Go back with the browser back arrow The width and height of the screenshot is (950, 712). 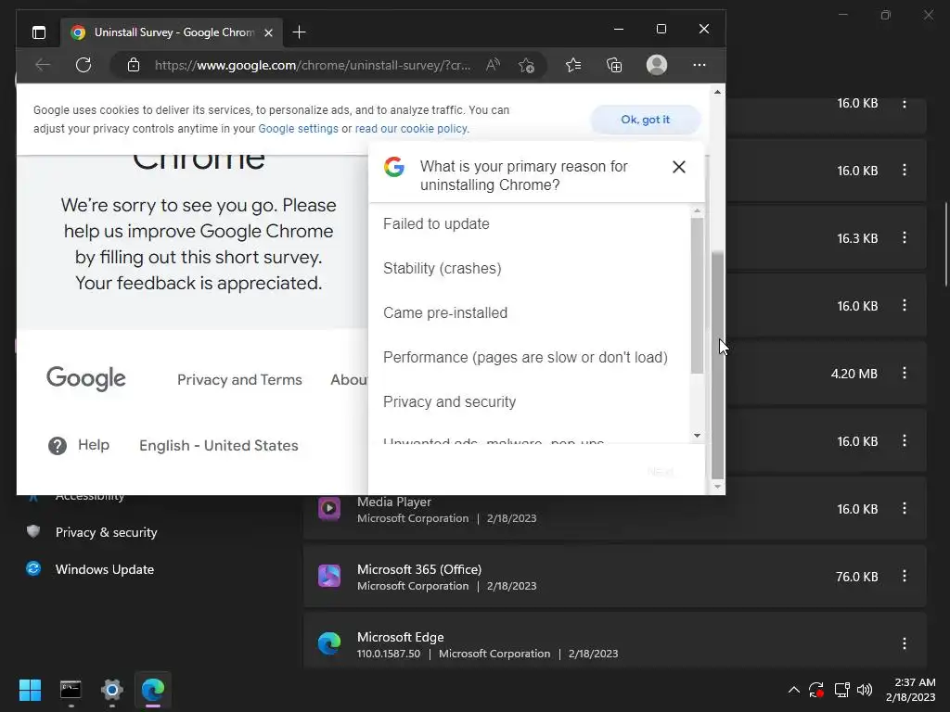point(43,65)
